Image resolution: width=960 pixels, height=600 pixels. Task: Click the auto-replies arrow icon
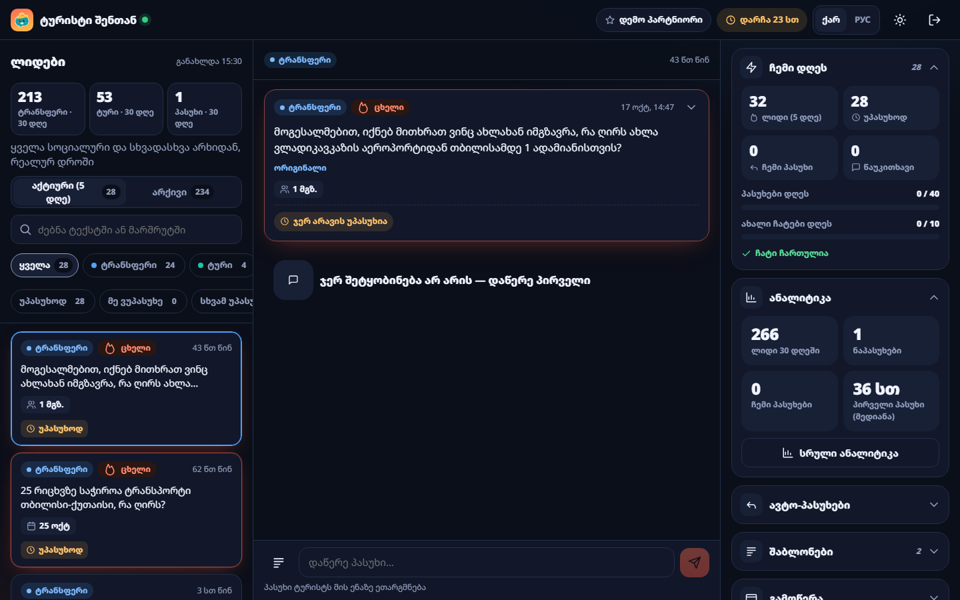coord(751,505)
